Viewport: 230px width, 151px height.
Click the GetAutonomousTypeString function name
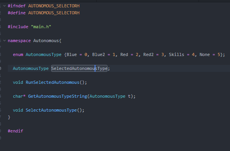point(58,96)
